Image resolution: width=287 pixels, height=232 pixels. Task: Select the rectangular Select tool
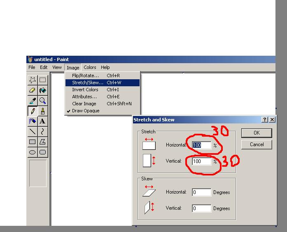point(43,80)
